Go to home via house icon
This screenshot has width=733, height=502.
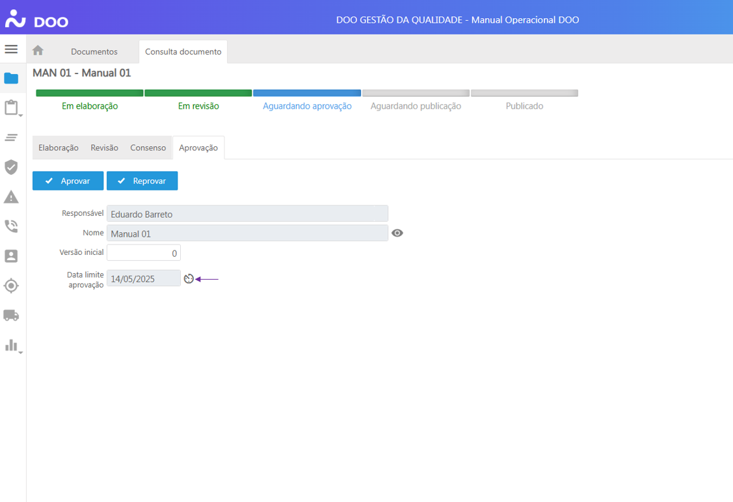pyautogui.click(x=38, y=51)
